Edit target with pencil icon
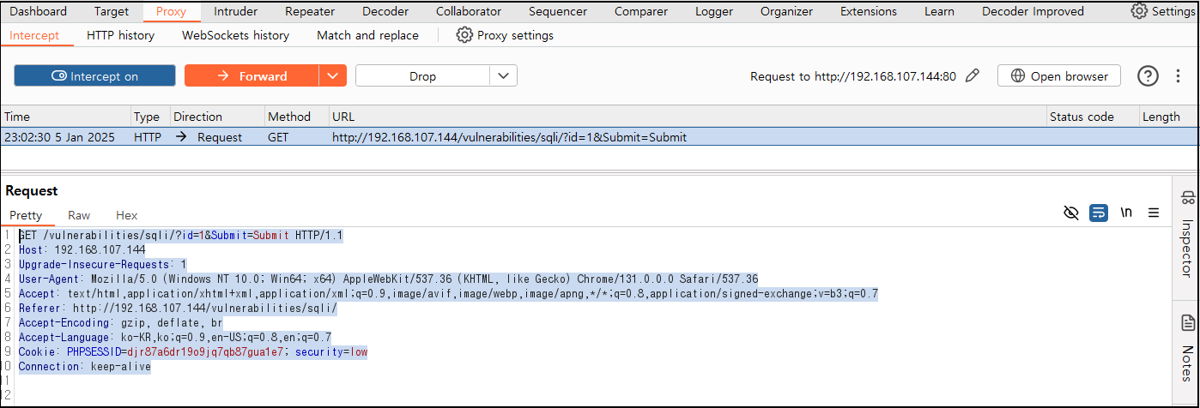Viewport: 1200px width, 408px height. (x=973, y=75)
